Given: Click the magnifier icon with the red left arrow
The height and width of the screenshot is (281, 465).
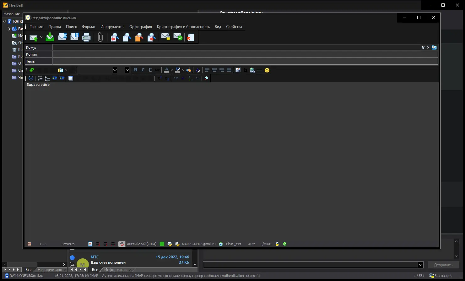Looking at the screenshot, I should pos(115,37).
